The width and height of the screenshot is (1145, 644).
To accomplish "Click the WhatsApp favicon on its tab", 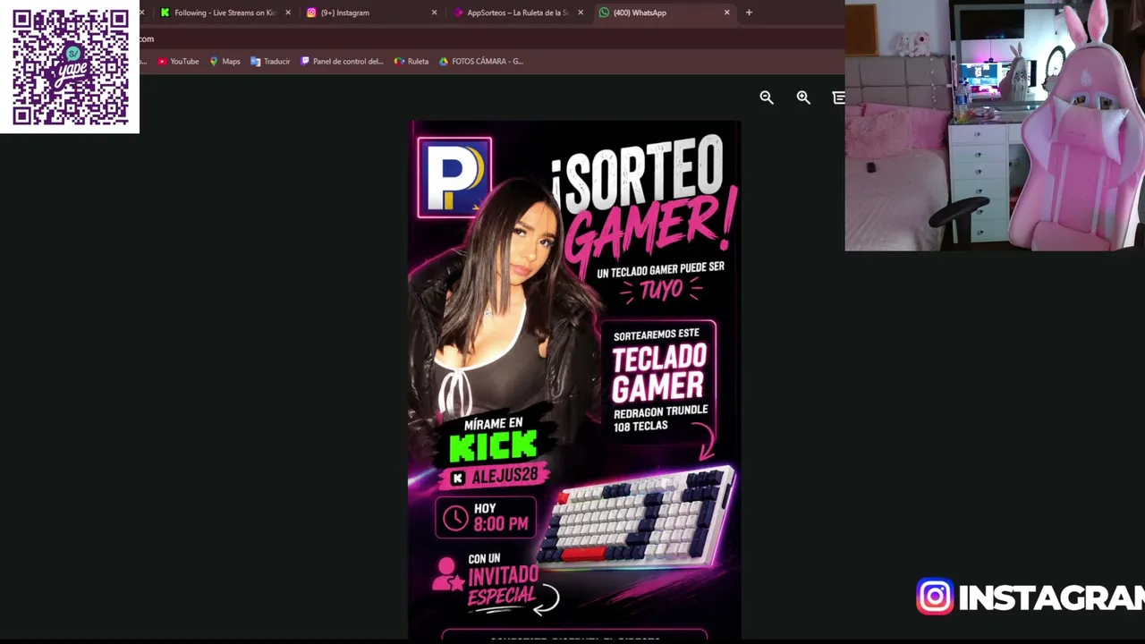I will [604, 13].
